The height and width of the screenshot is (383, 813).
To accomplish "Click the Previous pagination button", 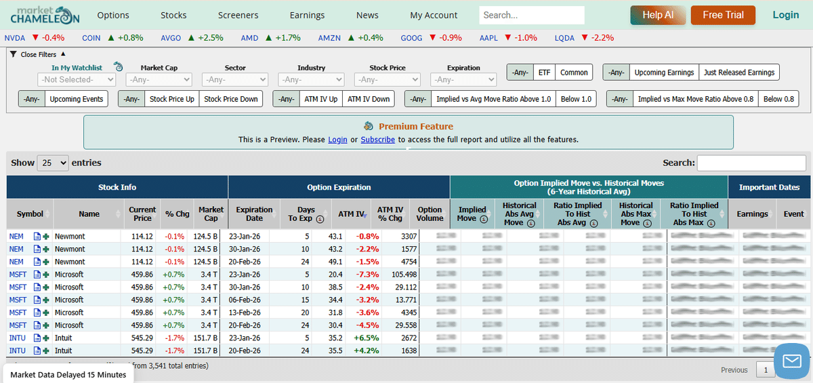I will (x=734, y=370).
